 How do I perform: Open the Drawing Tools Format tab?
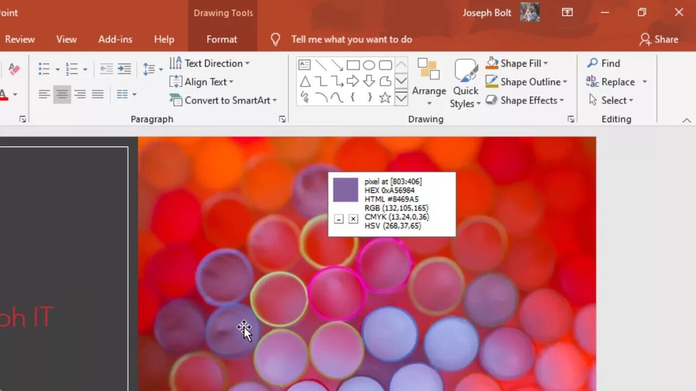coord(222,39)
